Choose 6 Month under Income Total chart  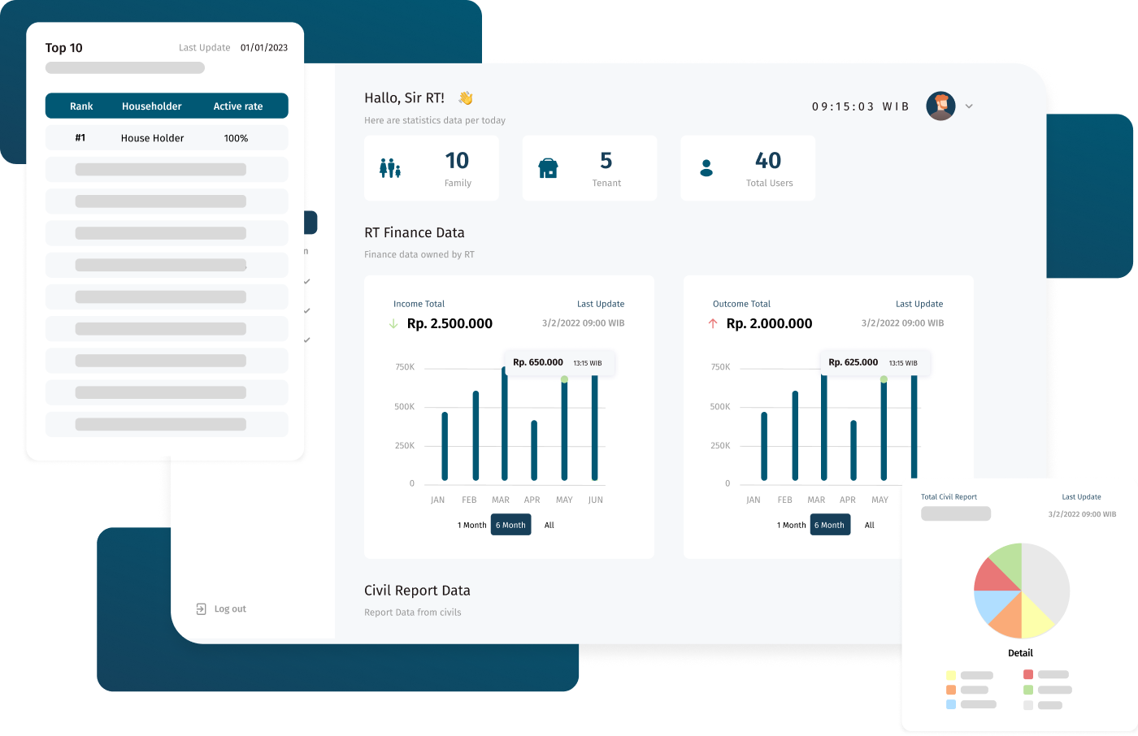tap(510, 525)
